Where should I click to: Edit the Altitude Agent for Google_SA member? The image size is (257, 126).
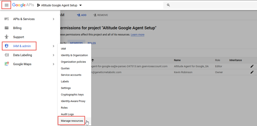[252, 66]
